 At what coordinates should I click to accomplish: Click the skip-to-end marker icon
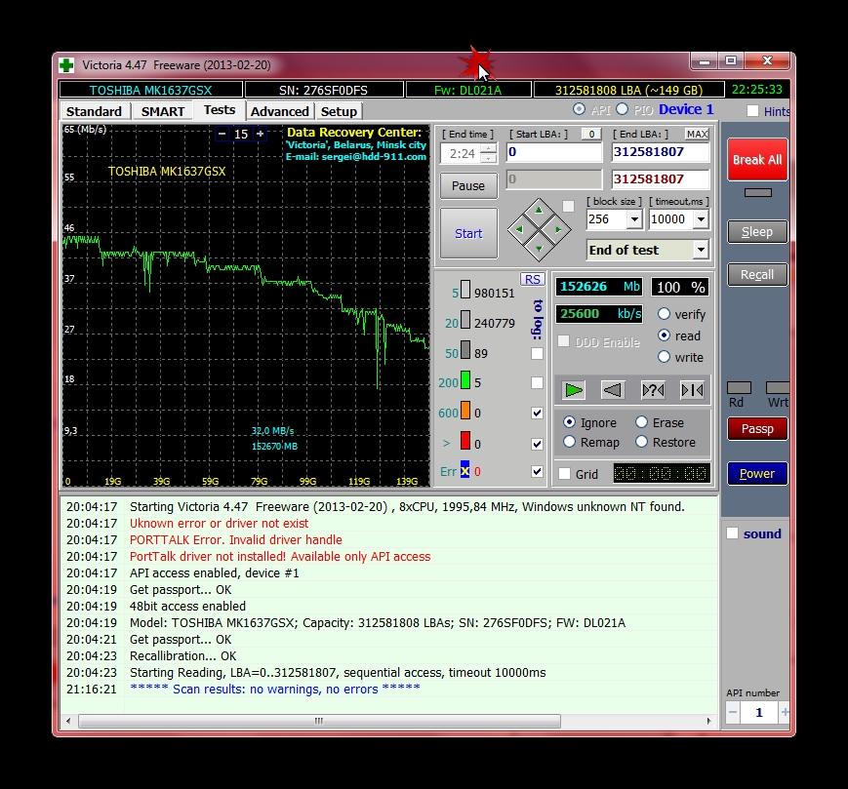(692, 389)
